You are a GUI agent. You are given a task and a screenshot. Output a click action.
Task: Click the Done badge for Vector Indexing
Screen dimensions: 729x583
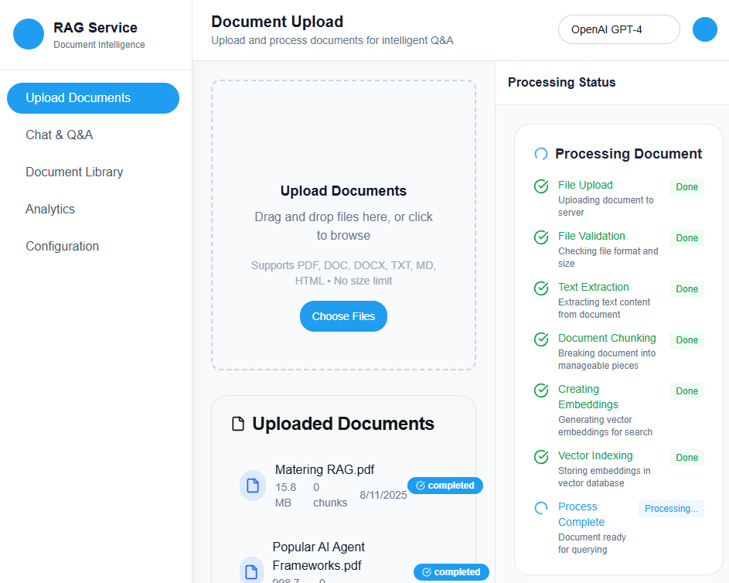point(686,458)
